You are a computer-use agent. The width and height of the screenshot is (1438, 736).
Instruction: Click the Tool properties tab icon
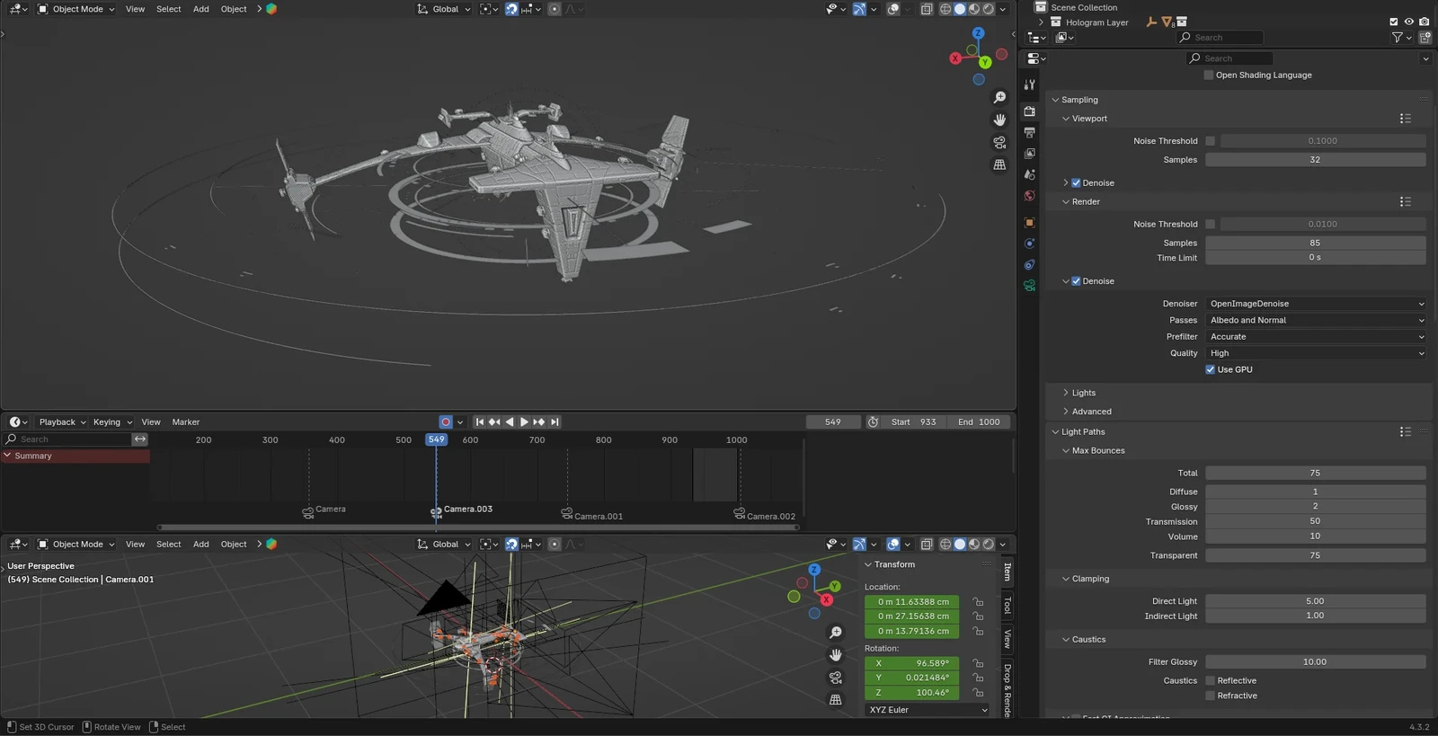click(x=1030, y=84)
